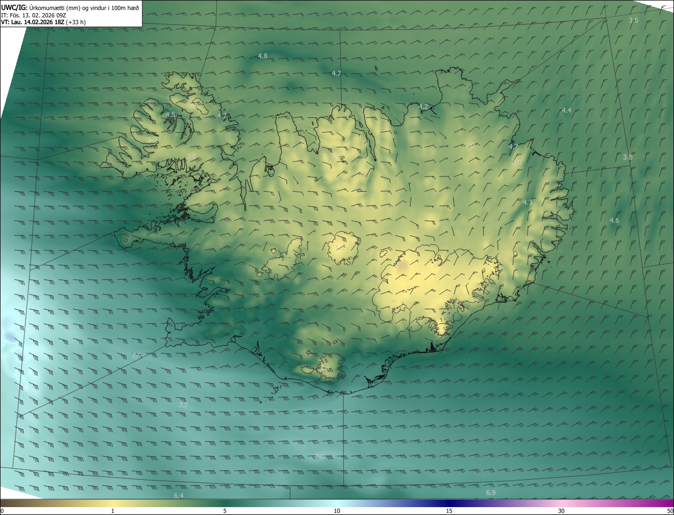Click the 'VT: Lau. 14.02.2026 18Z (+33 h)' line
This screenshot has height=515, width=674.
click(x=43, y=22)
